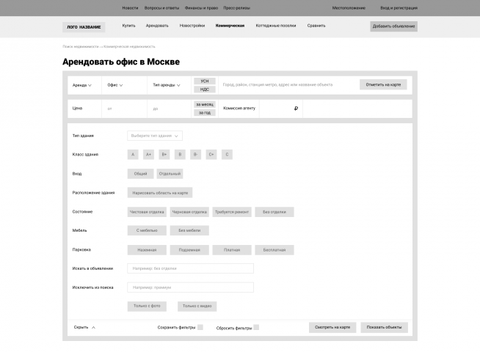Image resolution: width=480 pixels, height=352 pixels.
Task: Focus the price 'до' field
Action: (x=169, y=109)
